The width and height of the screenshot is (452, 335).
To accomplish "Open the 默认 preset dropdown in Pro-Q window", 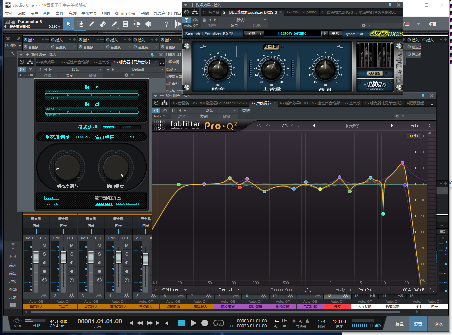I will [x=220, y=110].
